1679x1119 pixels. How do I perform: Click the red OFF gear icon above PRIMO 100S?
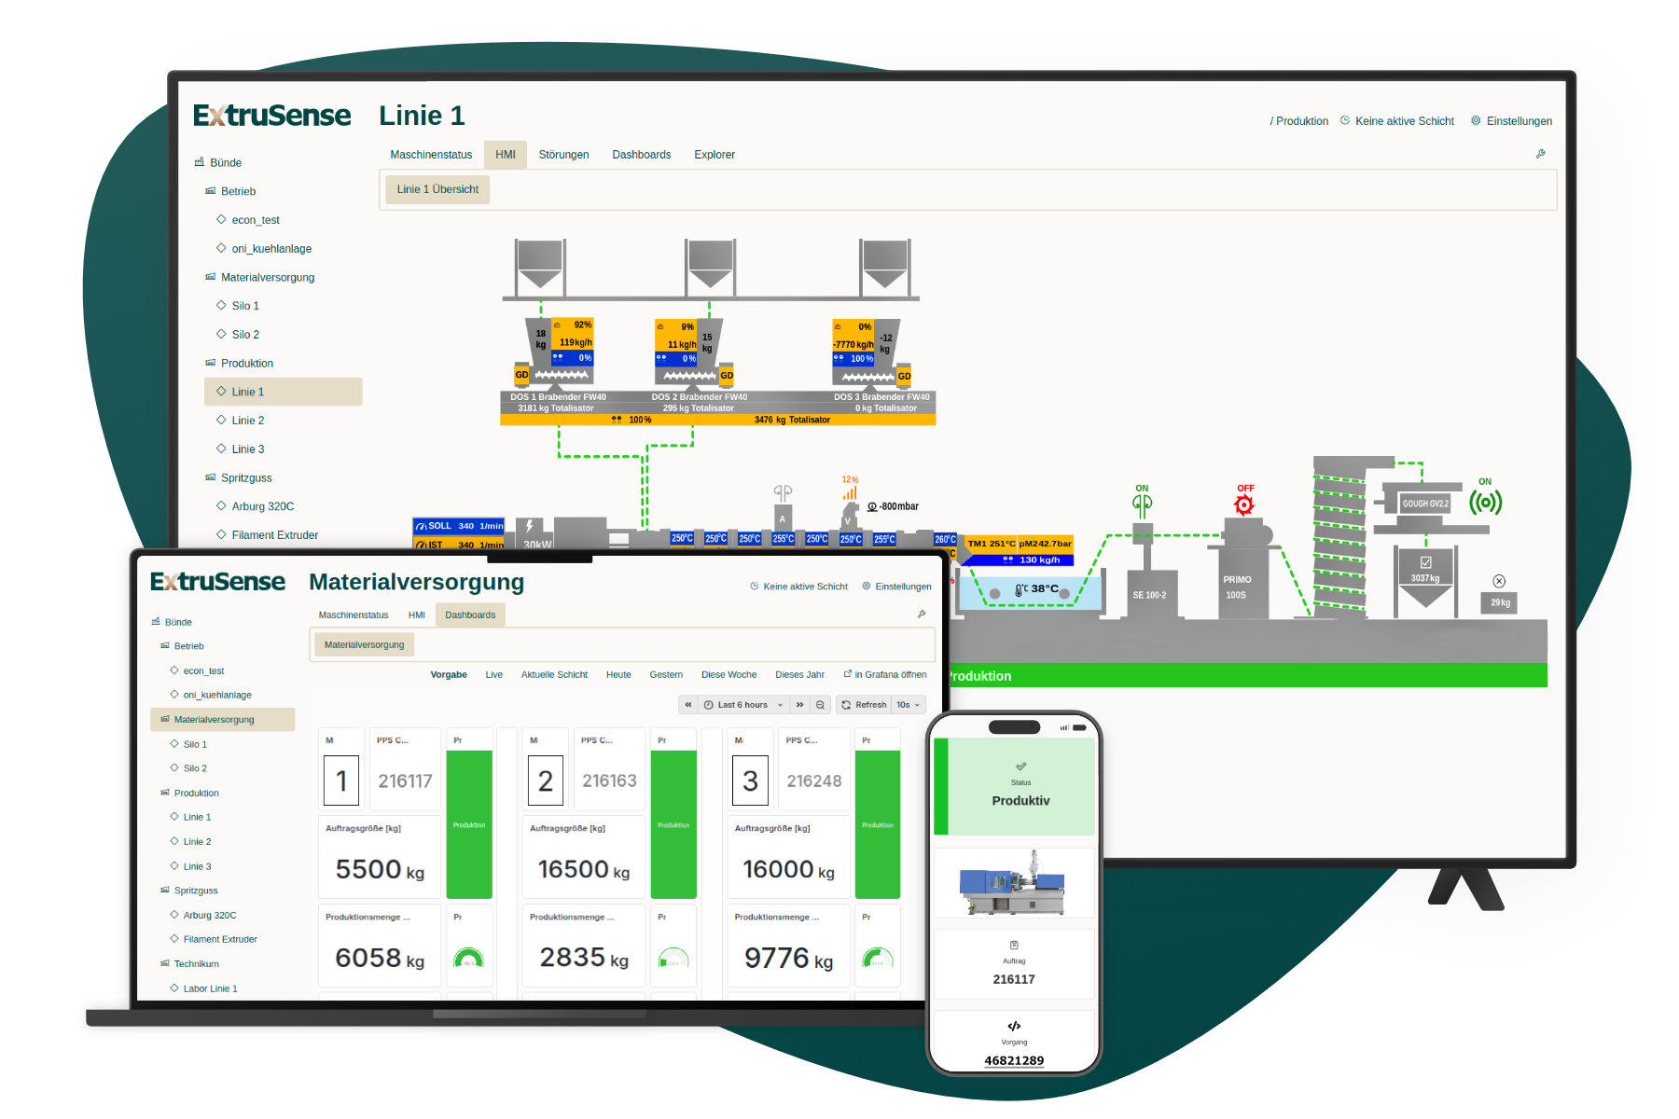(1244, 505)
